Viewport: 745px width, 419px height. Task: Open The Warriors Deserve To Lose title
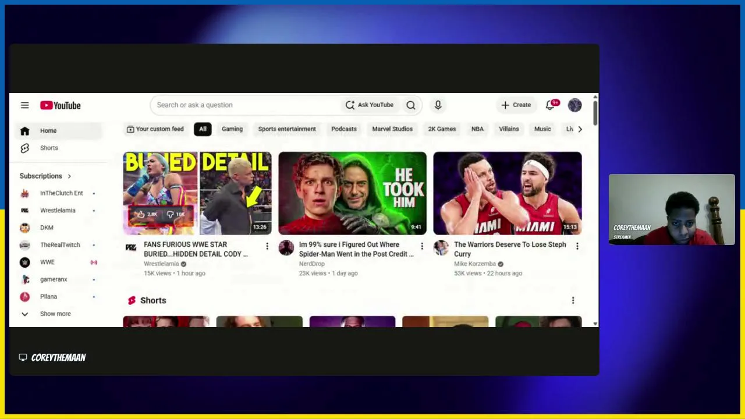pos(510,249)
